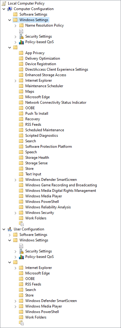Click the Scripted Diagnostics folder icon
Screen dimensions: 121x328
pos(21,136)
